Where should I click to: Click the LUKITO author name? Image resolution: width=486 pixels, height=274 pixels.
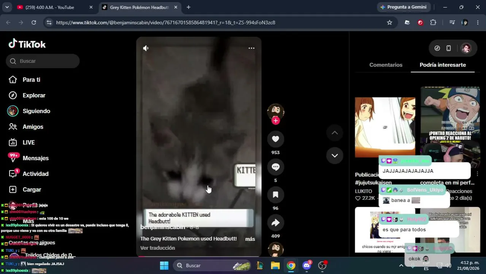(x=364, y=191)
